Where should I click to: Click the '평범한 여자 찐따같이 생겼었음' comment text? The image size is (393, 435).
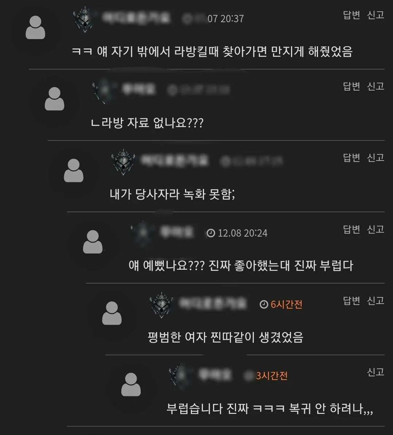coord(225,337)
